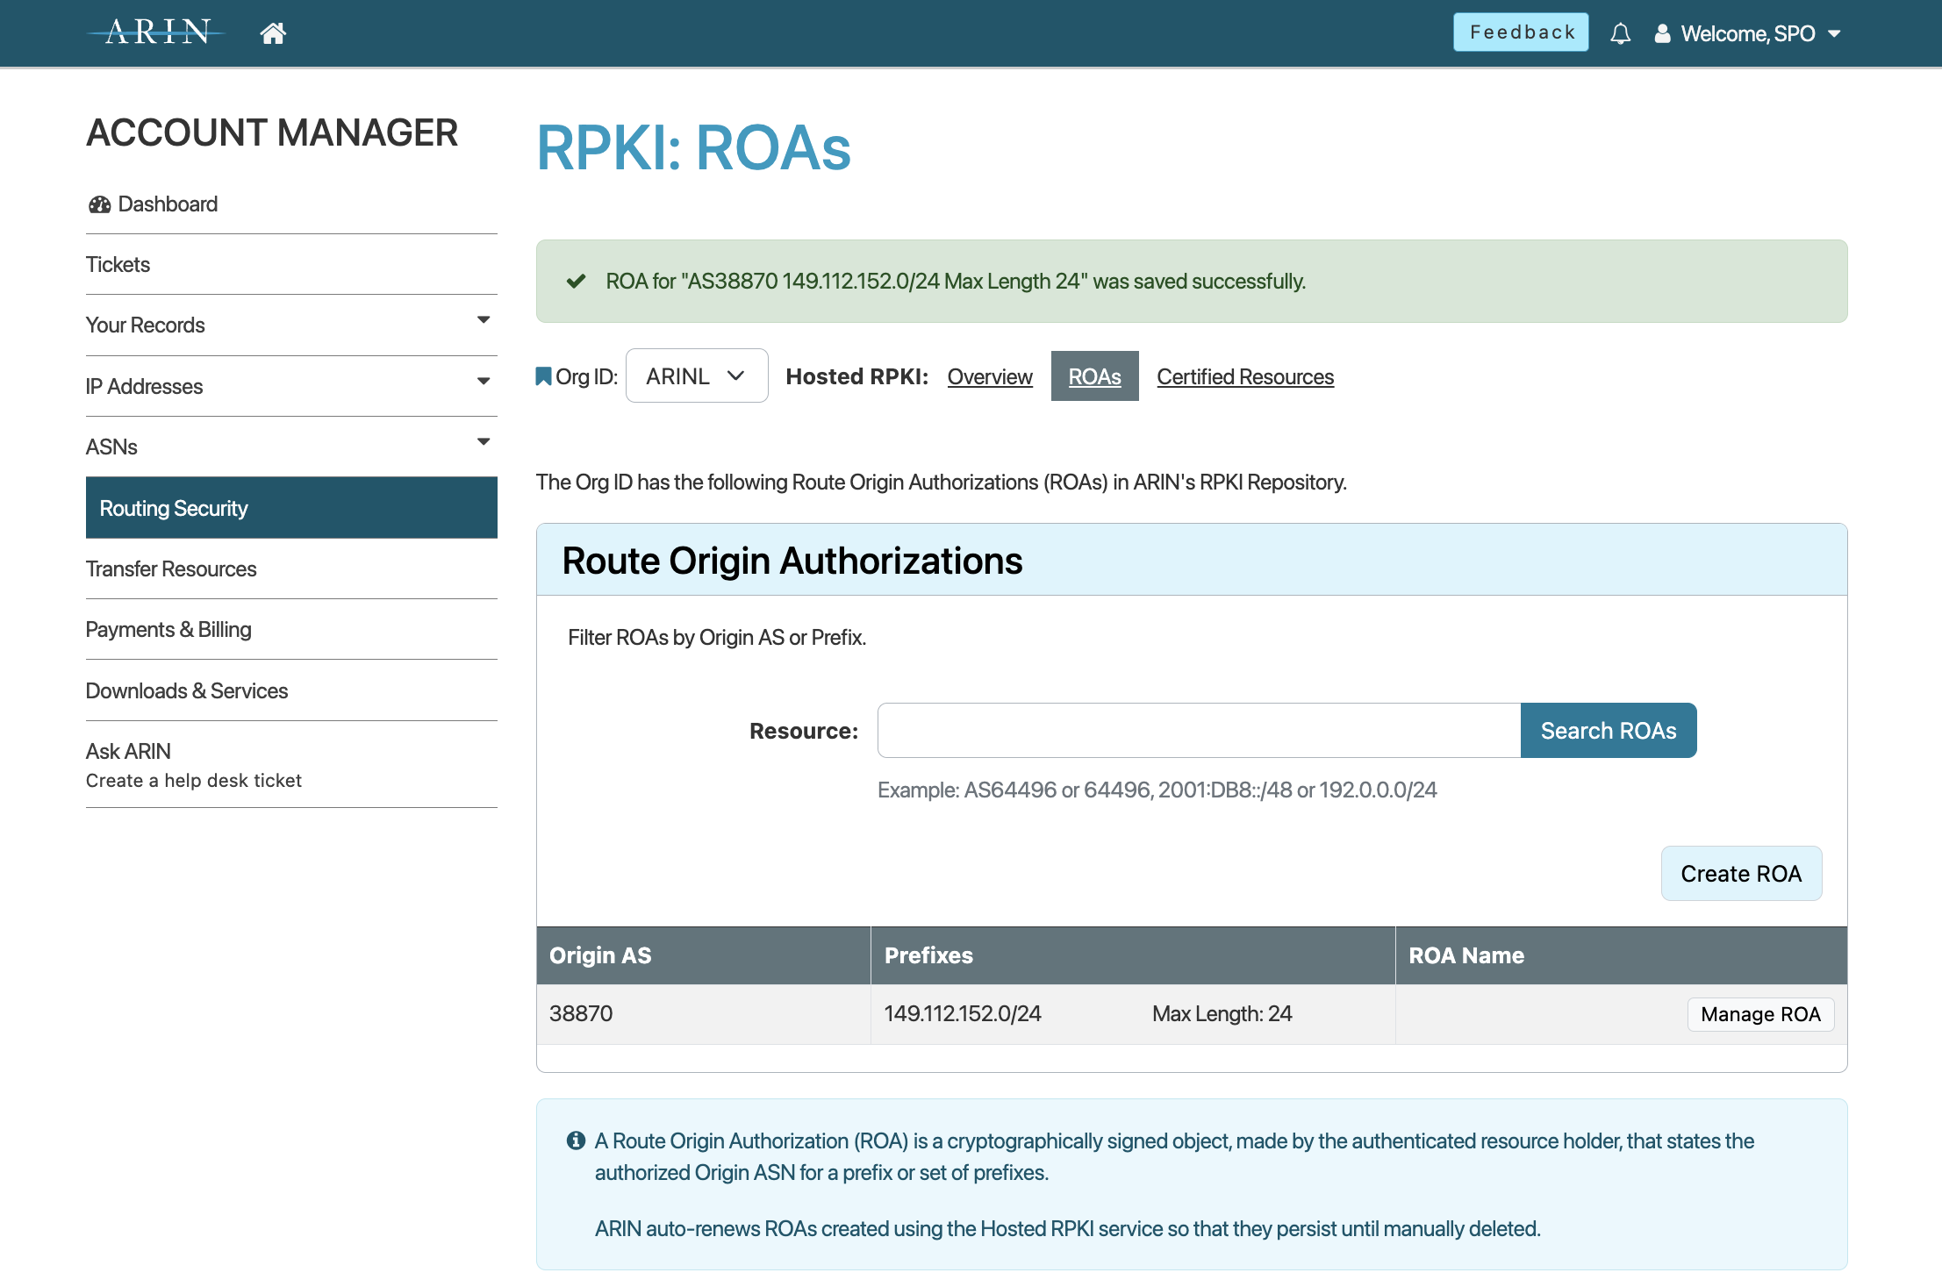1942x1287 pixels.
Task: Switch to the ROAs tab
Action: (1094, 376)
